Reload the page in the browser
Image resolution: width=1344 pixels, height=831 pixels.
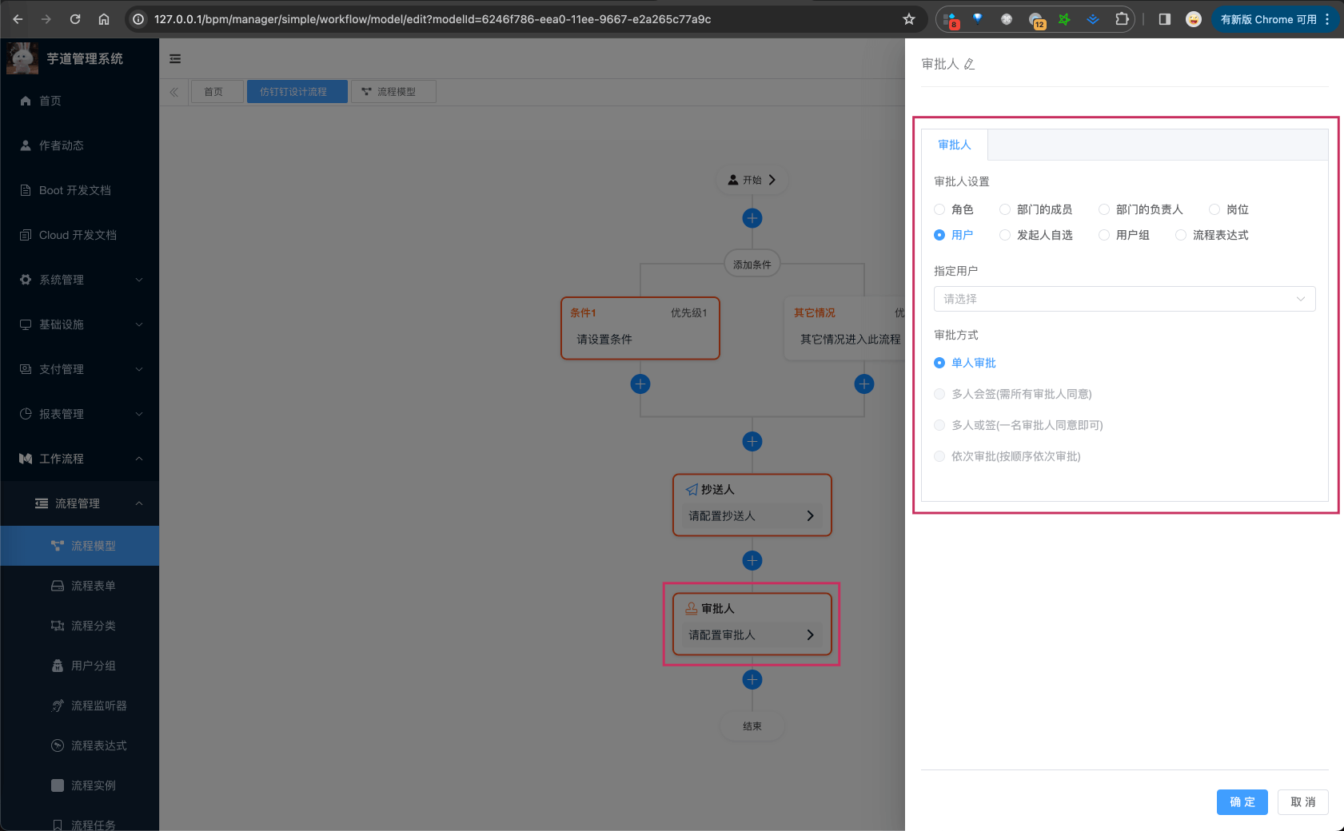pos(75,19)
